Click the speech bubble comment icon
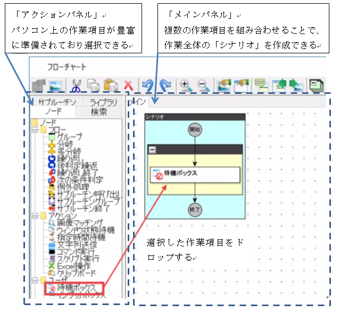Viewport: 340px width, 312px height. (x=261, y=85)
